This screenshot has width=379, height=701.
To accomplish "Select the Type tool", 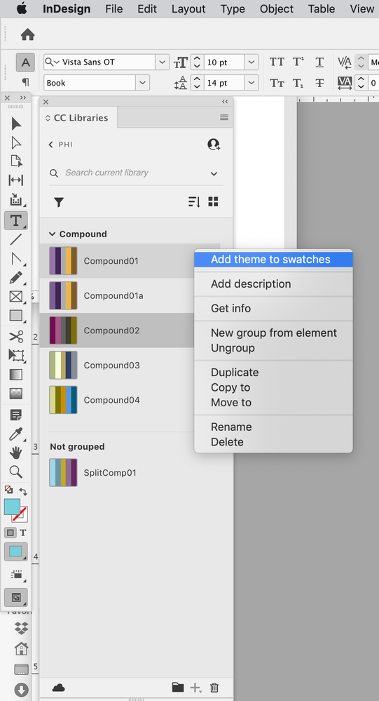I will tap(15, 220).
